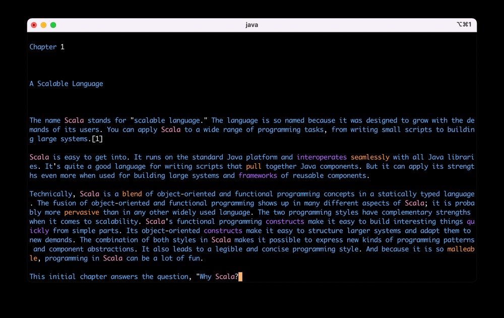Click the yellow minimize window button
Viewport: 504px width, 318px height.
tap(43, 25)
